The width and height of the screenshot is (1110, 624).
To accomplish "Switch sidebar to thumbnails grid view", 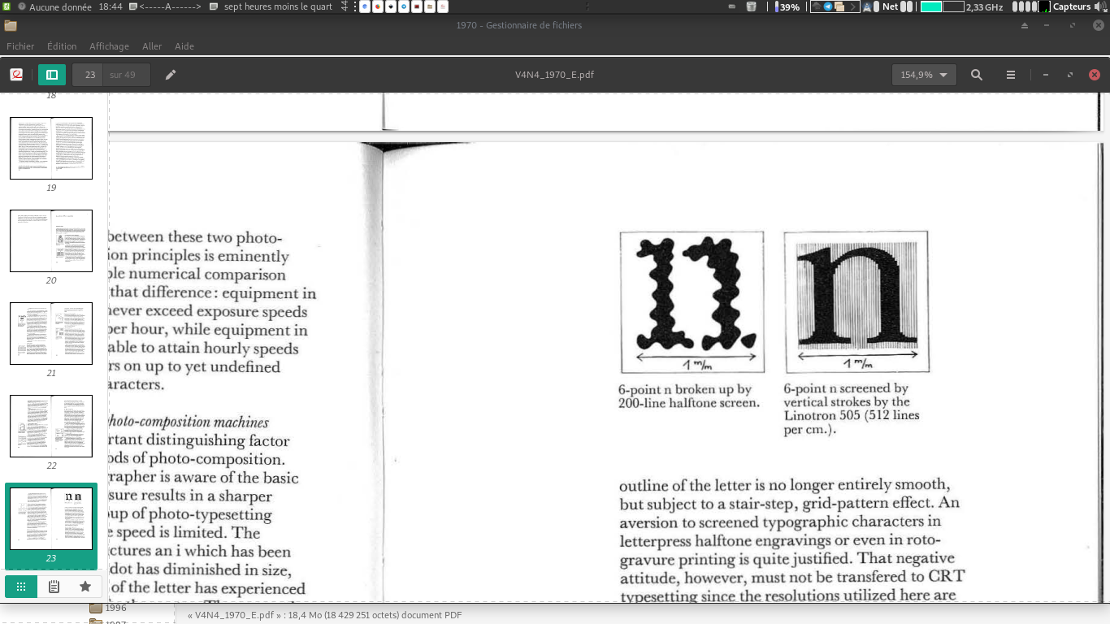I will coord(21,587).
